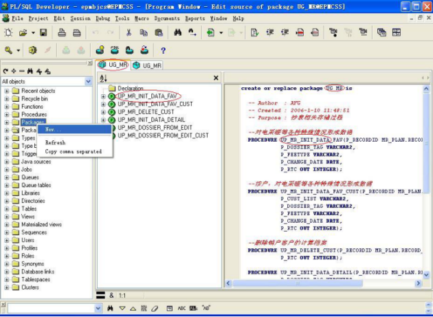Toggle the quoted "AB" option in search bar
The height and width of the screenshot is (317, 433).
(206, 308)
